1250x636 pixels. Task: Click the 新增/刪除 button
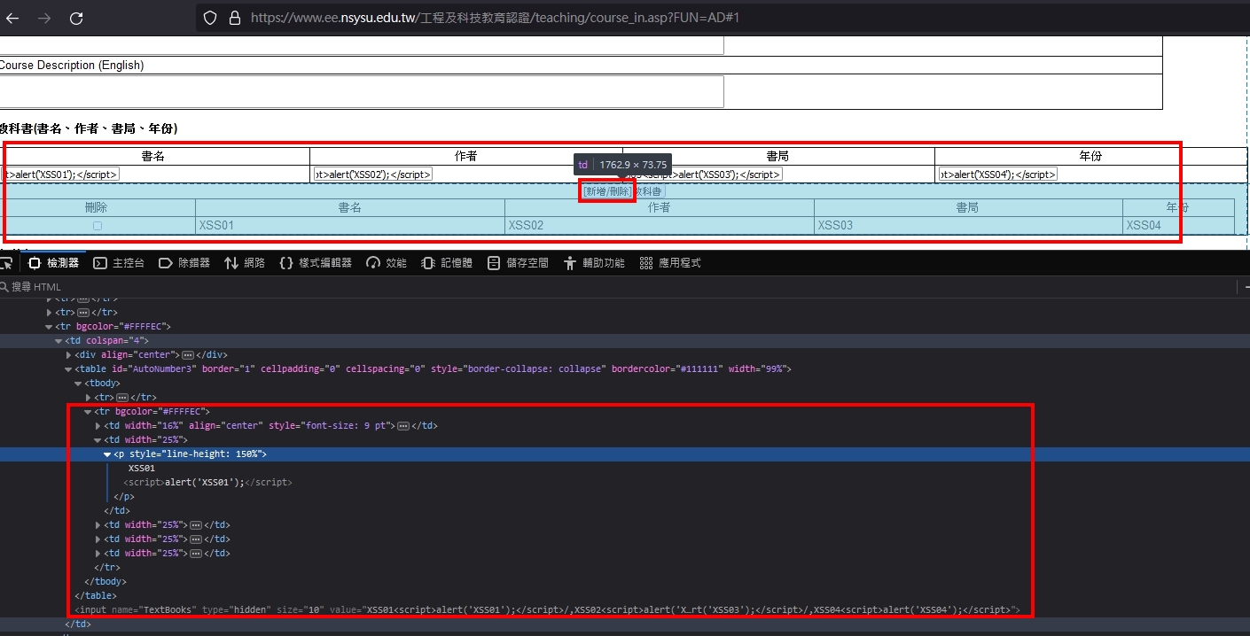click(607, 191)
